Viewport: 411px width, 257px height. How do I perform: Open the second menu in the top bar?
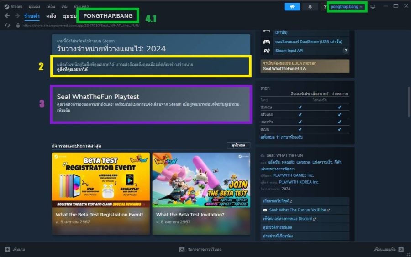tap(34, 6)
